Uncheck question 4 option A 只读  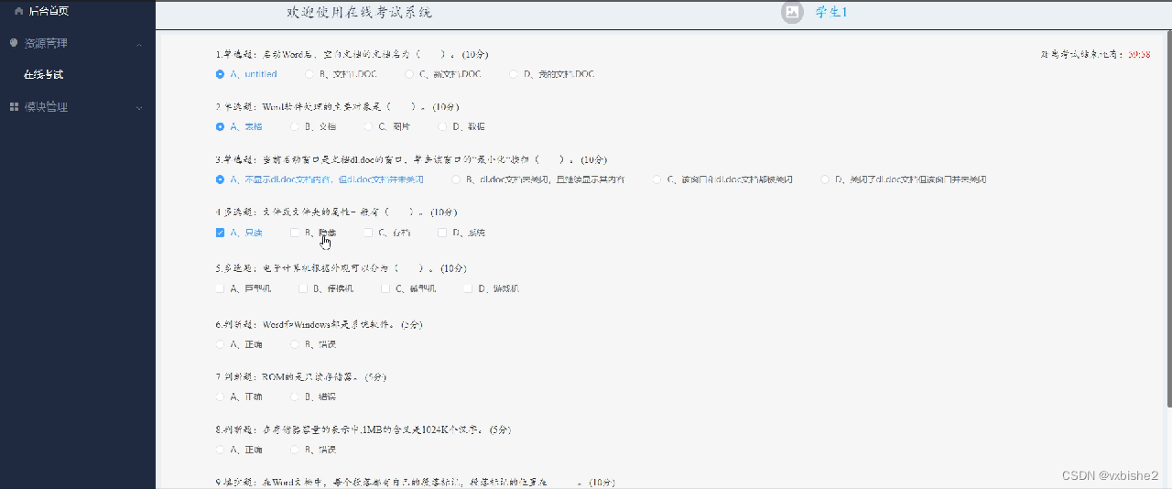click(x=239, y=233)
